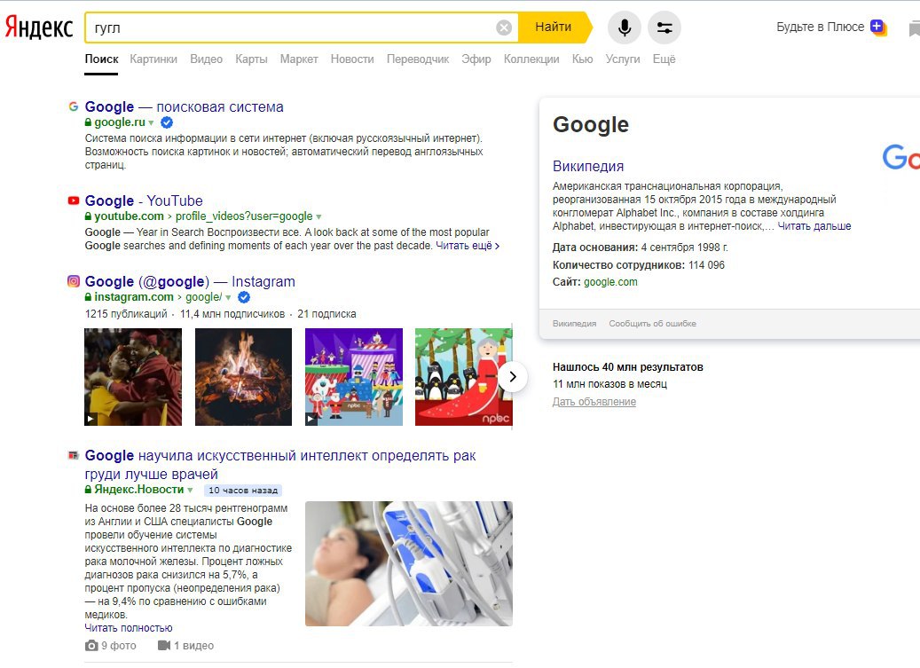This screenshot has height=668, width=920.
Task: Switch to the Картинки tab
Action: [153, 59]
